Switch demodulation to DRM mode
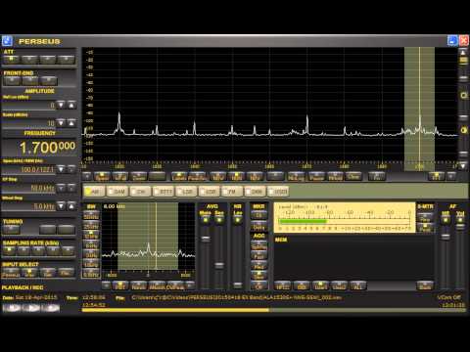 click(x=256, y=192)
